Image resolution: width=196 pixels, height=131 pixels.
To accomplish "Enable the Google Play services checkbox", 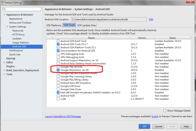I will [58, 67].
